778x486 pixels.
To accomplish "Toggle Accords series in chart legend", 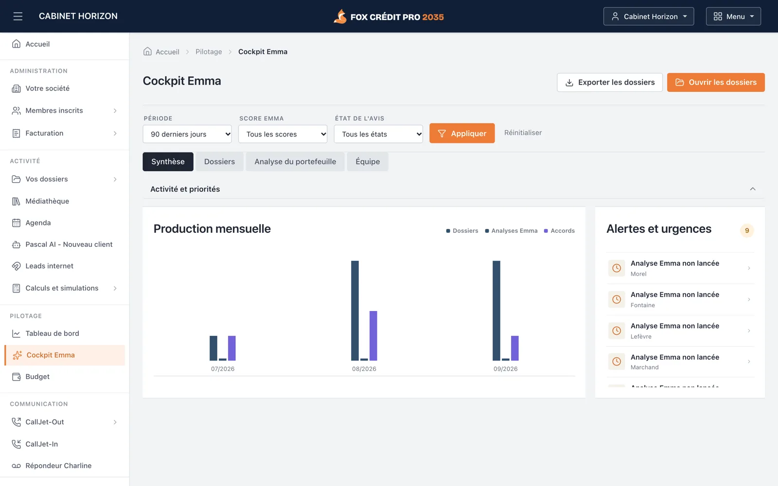I will (x=559, y=231).
